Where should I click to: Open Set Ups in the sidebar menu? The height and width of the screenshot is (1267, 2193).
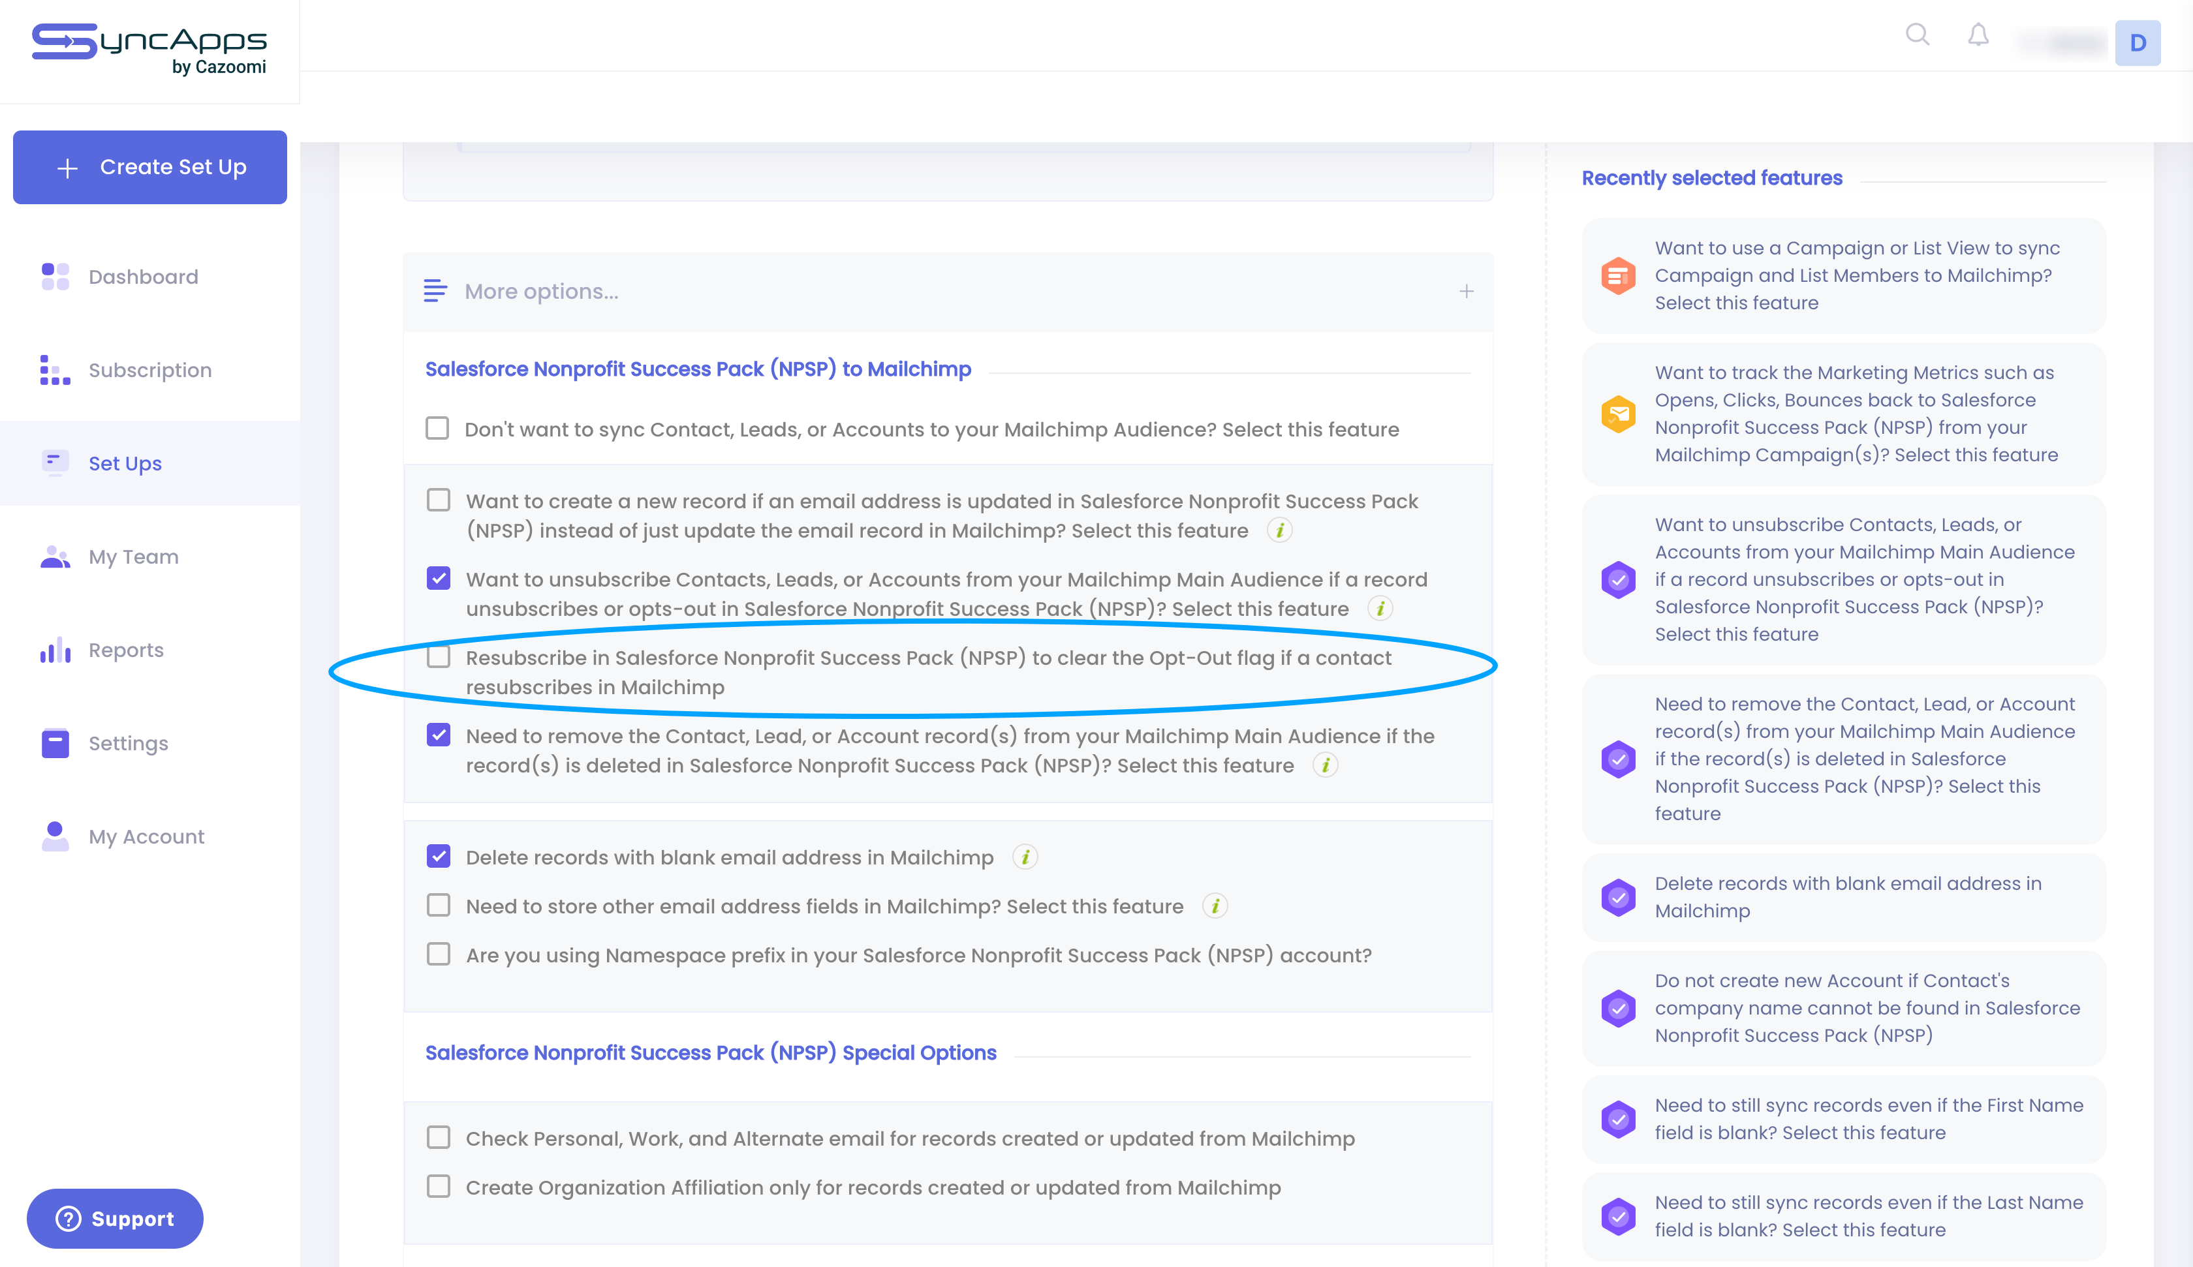[149, 463]
